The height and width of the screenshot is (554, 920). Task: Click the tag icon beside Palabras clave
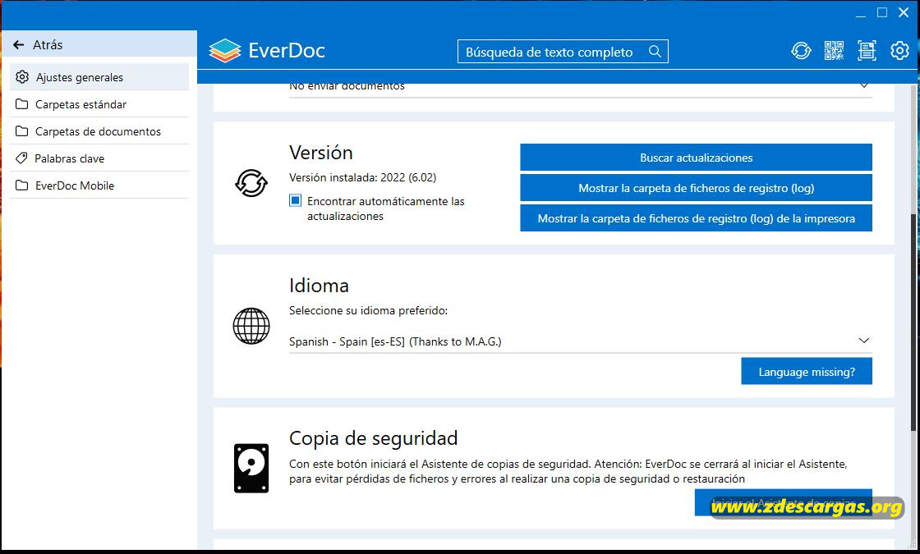pos(21,158)
